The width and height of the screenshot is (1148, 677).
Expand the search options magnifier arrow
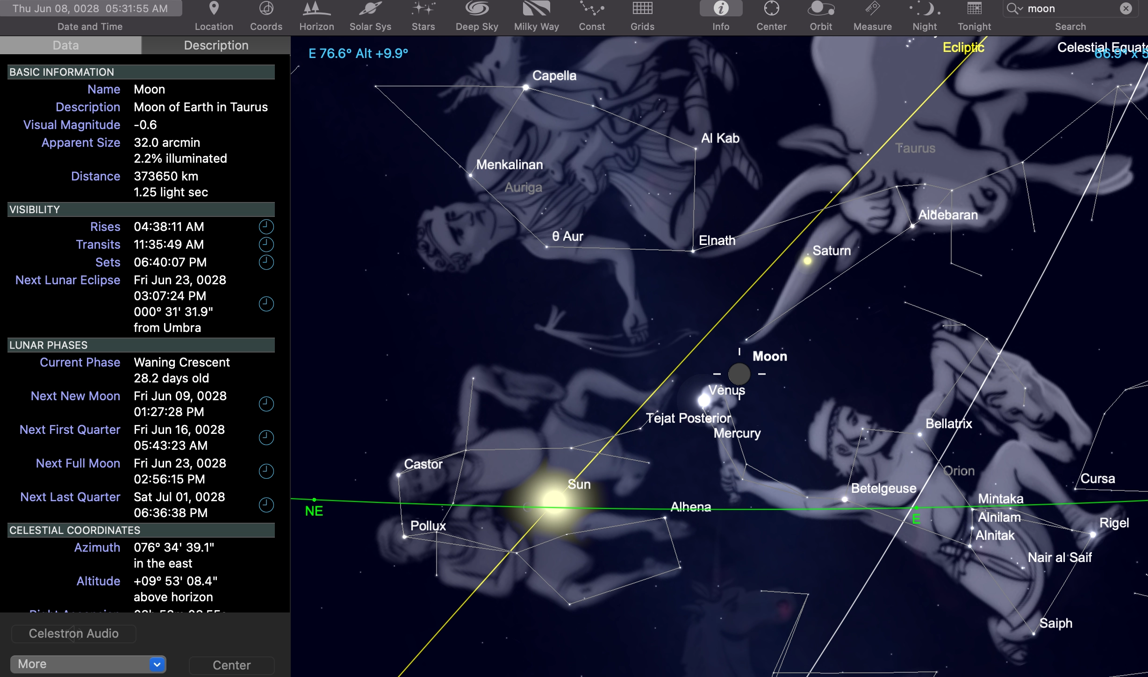pyautogui.click(x=1014, y=9)
